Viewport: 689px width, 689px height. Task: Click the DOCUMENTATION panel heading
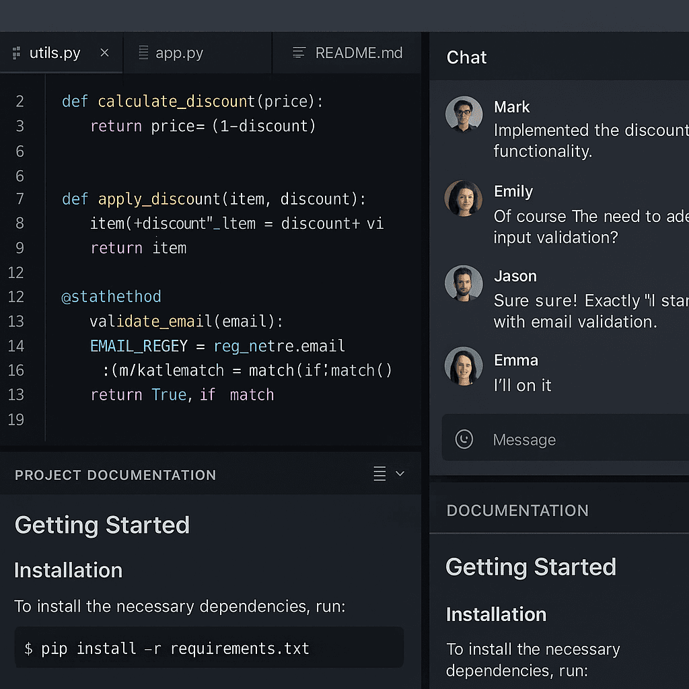[x=517, y=511]
